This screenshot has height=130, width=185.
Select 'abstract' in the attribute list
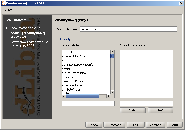[67, 52]
